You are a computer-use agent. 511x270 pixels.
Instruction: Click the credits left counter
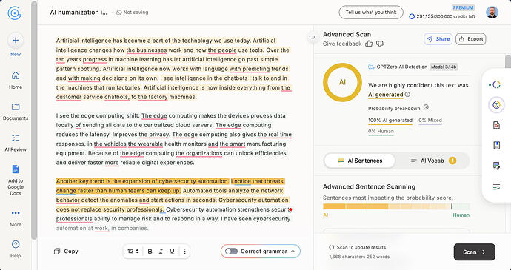(446, 16)
